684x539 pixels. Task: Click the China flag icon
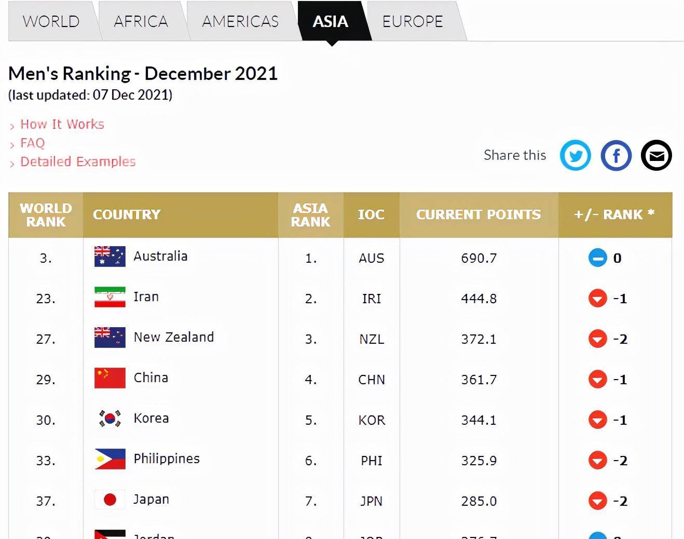[110, 378]
